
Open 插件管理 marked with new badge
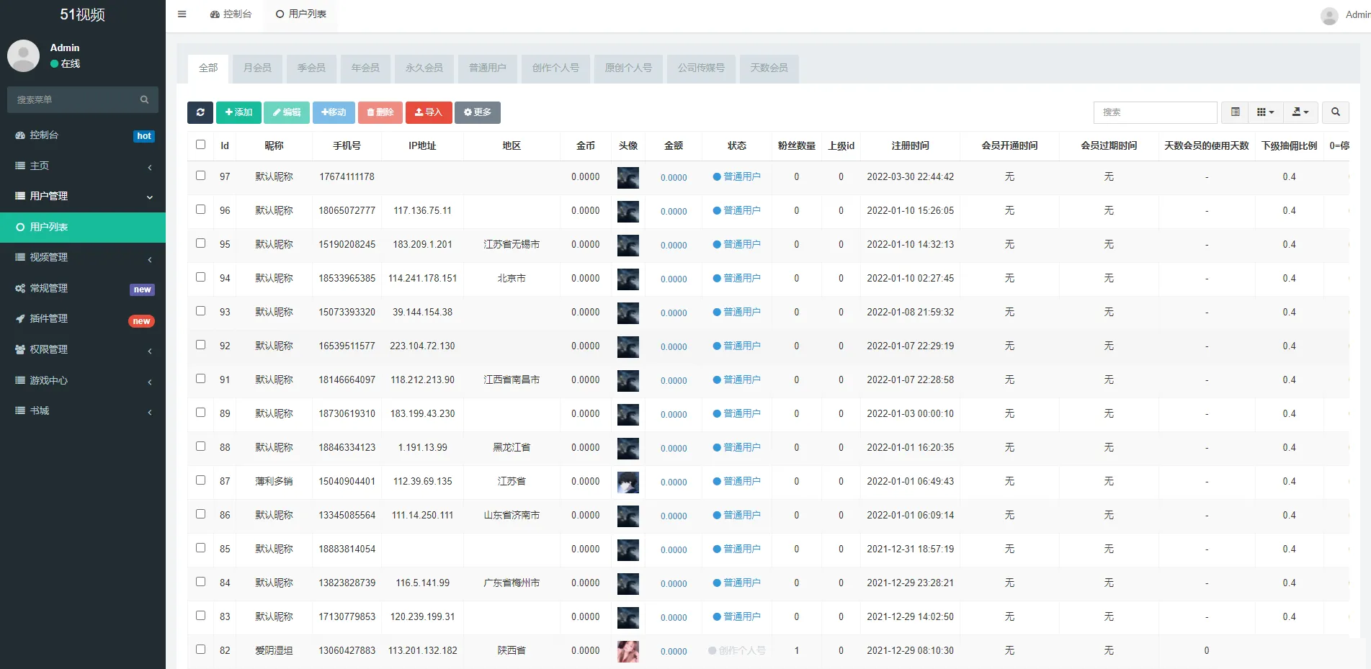48,318
